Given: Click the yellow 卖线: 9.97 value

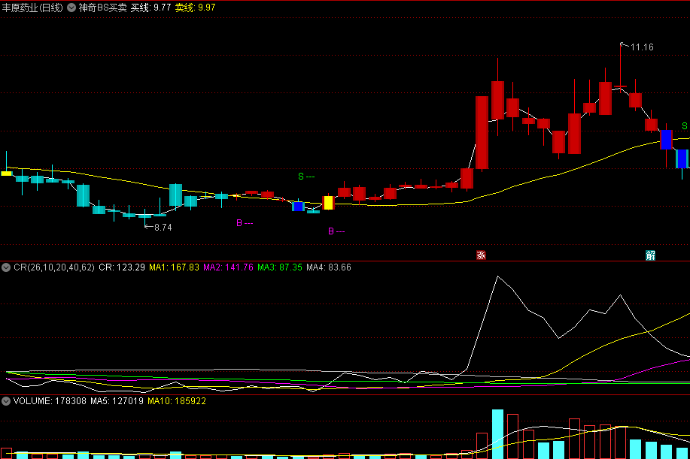Looking at the screenshot, I should point(196,8).
